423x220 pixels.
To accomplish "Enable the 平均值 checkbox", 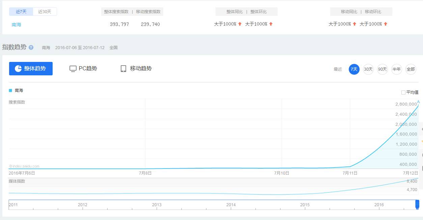I will 403,93.
